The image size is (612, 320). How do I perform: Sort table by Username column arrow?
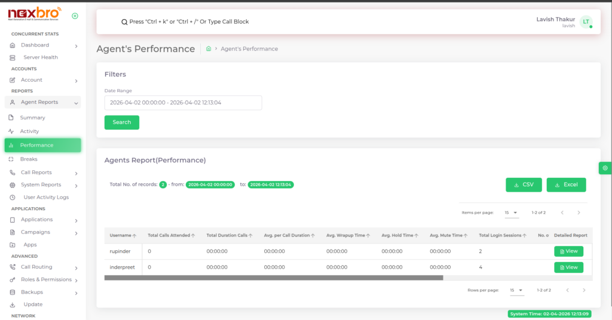(x=134, y=236)
